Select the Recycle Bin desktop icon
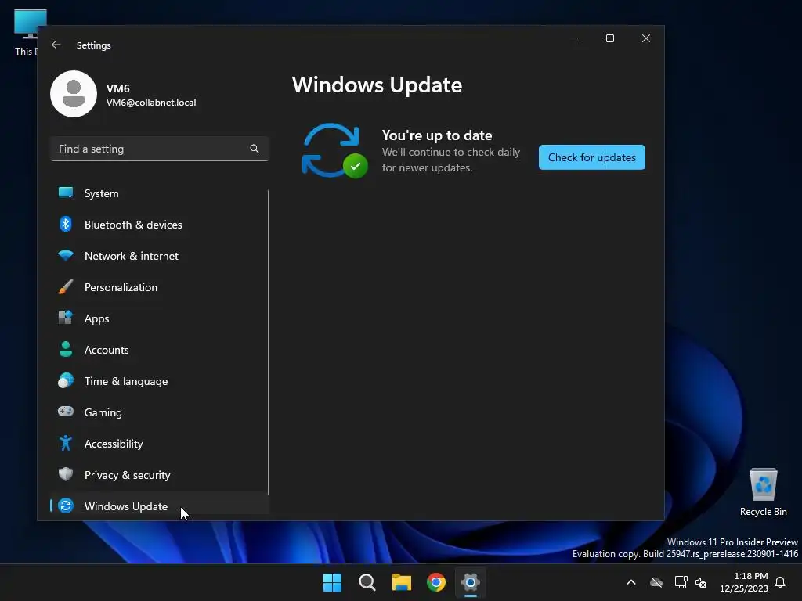This screenshot has width=802, height=601. point(763,492)
